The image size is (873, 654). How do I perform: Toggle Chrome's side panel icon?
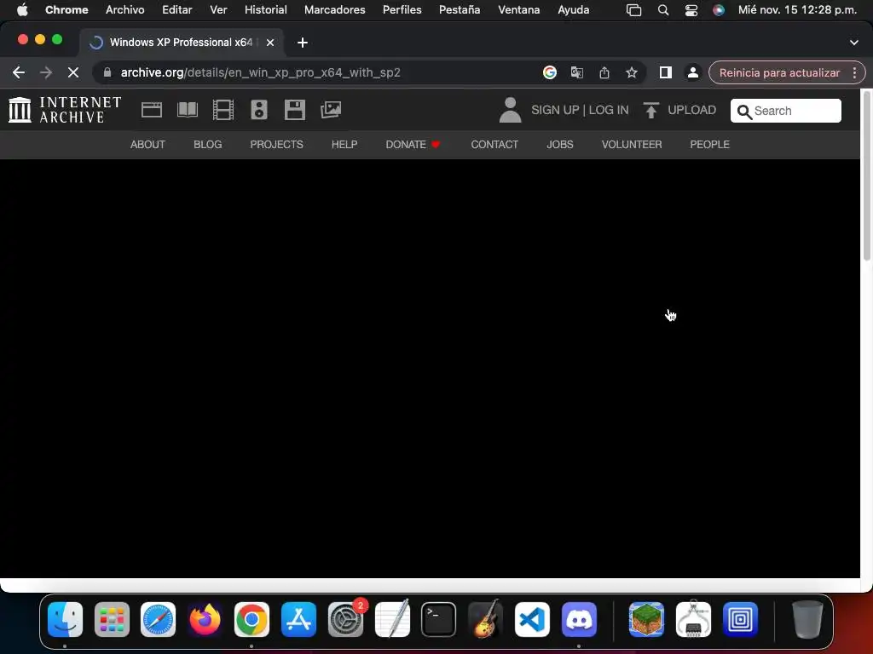point(665,72)
